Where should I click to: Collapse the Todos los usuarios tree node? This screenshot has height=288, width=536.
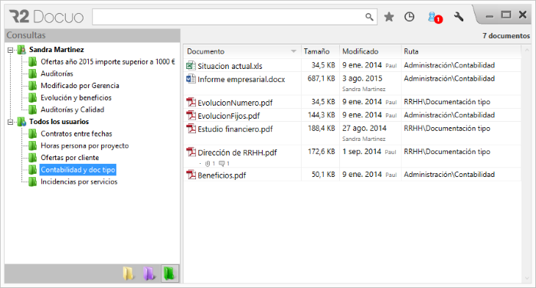pyautogui.click(x=10, y=122)
